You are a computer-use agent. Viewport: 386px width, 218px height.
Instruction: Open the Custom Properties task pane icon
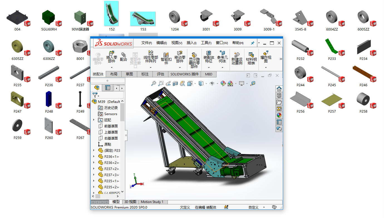pyautogui.click(x=279, y=122)
